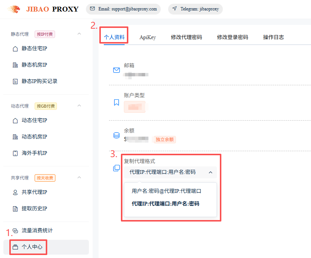Collapse the 静态代理 sidebar section
311x258 pixels.
[x=79, y=34]
